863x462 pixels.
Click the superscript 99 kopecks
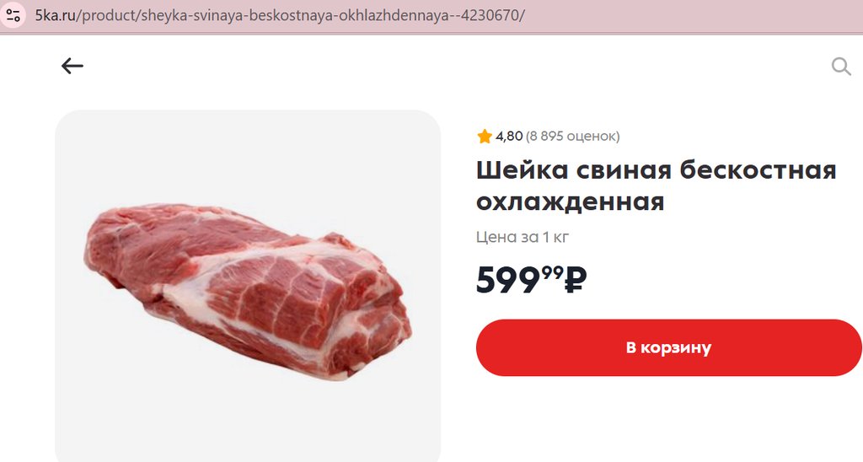[x=552, y=271]
